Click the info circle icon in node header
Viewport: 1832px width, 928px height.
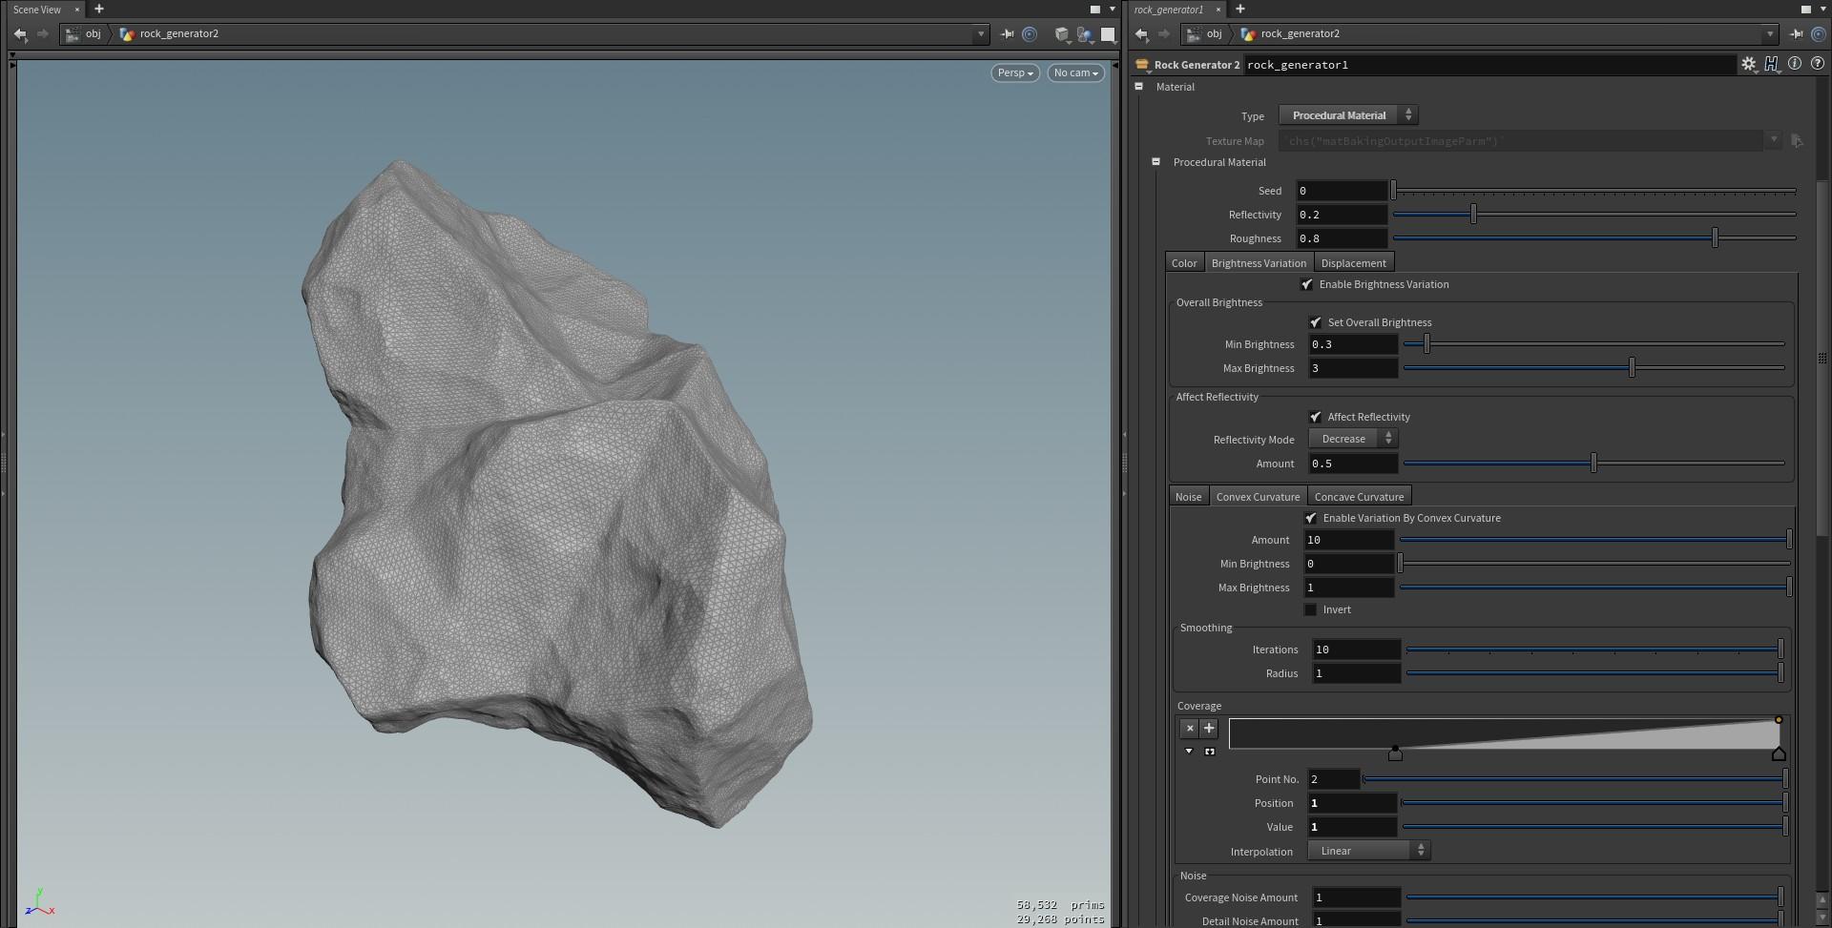1796,64
